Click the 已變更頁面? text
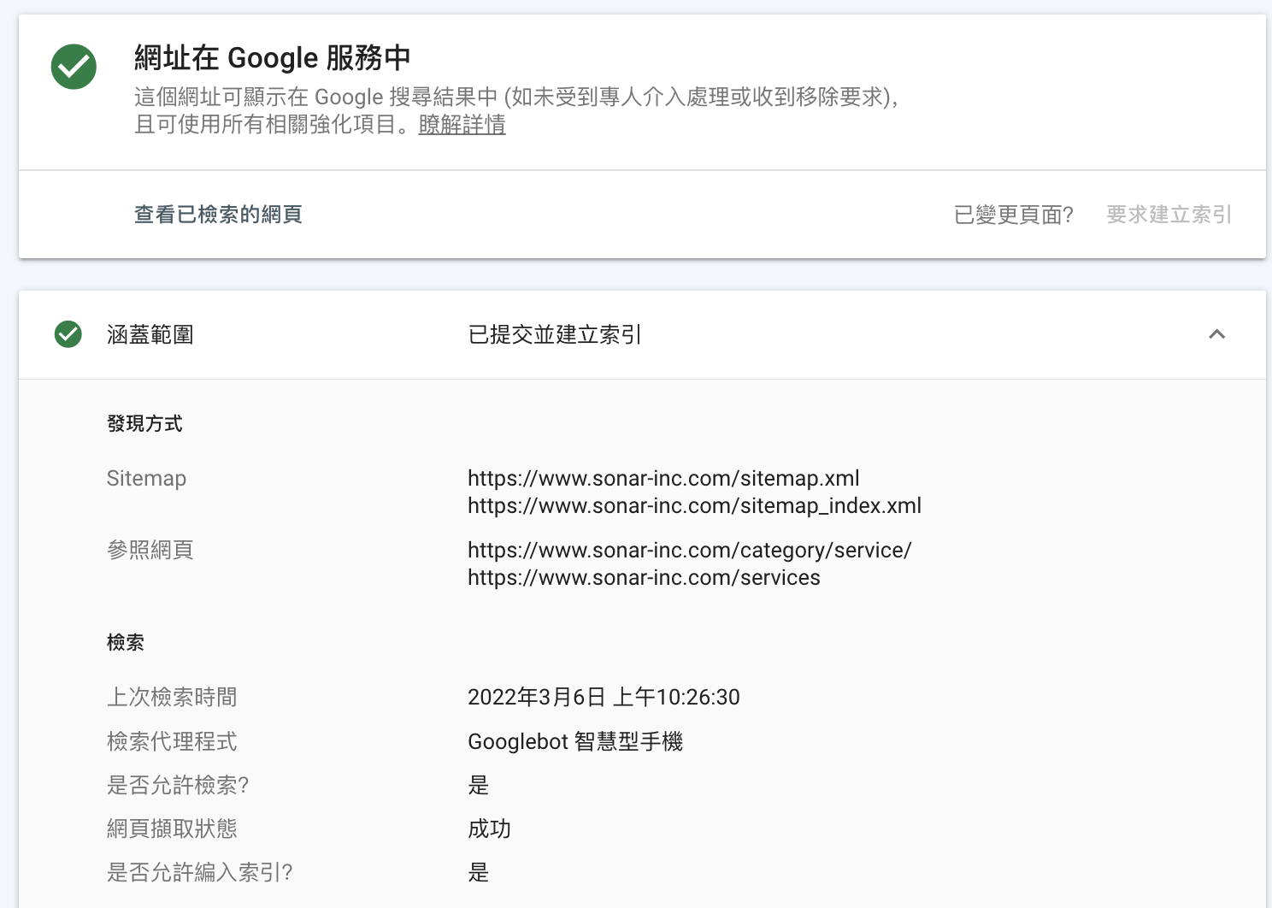Image resolution: width=1272 pixels, height=908 pixels. coord(1013,215)
